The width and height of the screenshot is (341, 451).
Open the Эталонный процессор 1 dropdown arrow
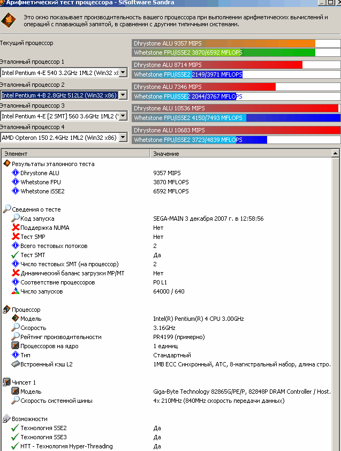(x=123, y=73)
